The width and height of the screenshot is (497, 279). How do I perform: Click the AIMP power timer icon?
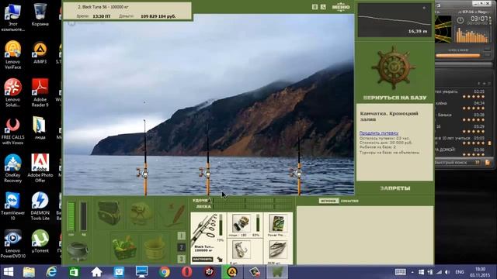461,21
